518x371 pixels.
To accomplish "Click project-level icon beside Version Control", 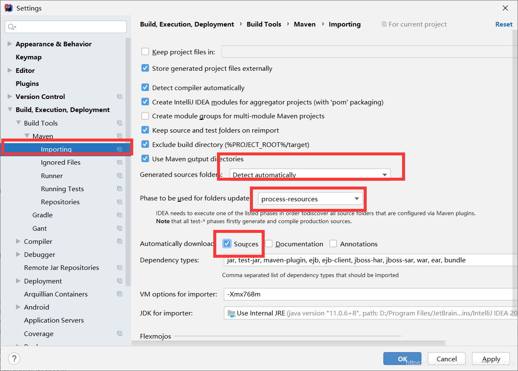I will tap(120, 97).
